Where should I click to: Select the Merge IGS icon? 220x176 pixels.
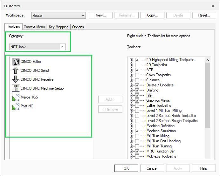click(16, 97)
